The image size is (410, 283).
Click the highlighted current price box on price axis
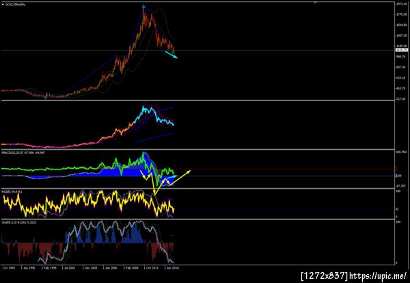[402, 50]
